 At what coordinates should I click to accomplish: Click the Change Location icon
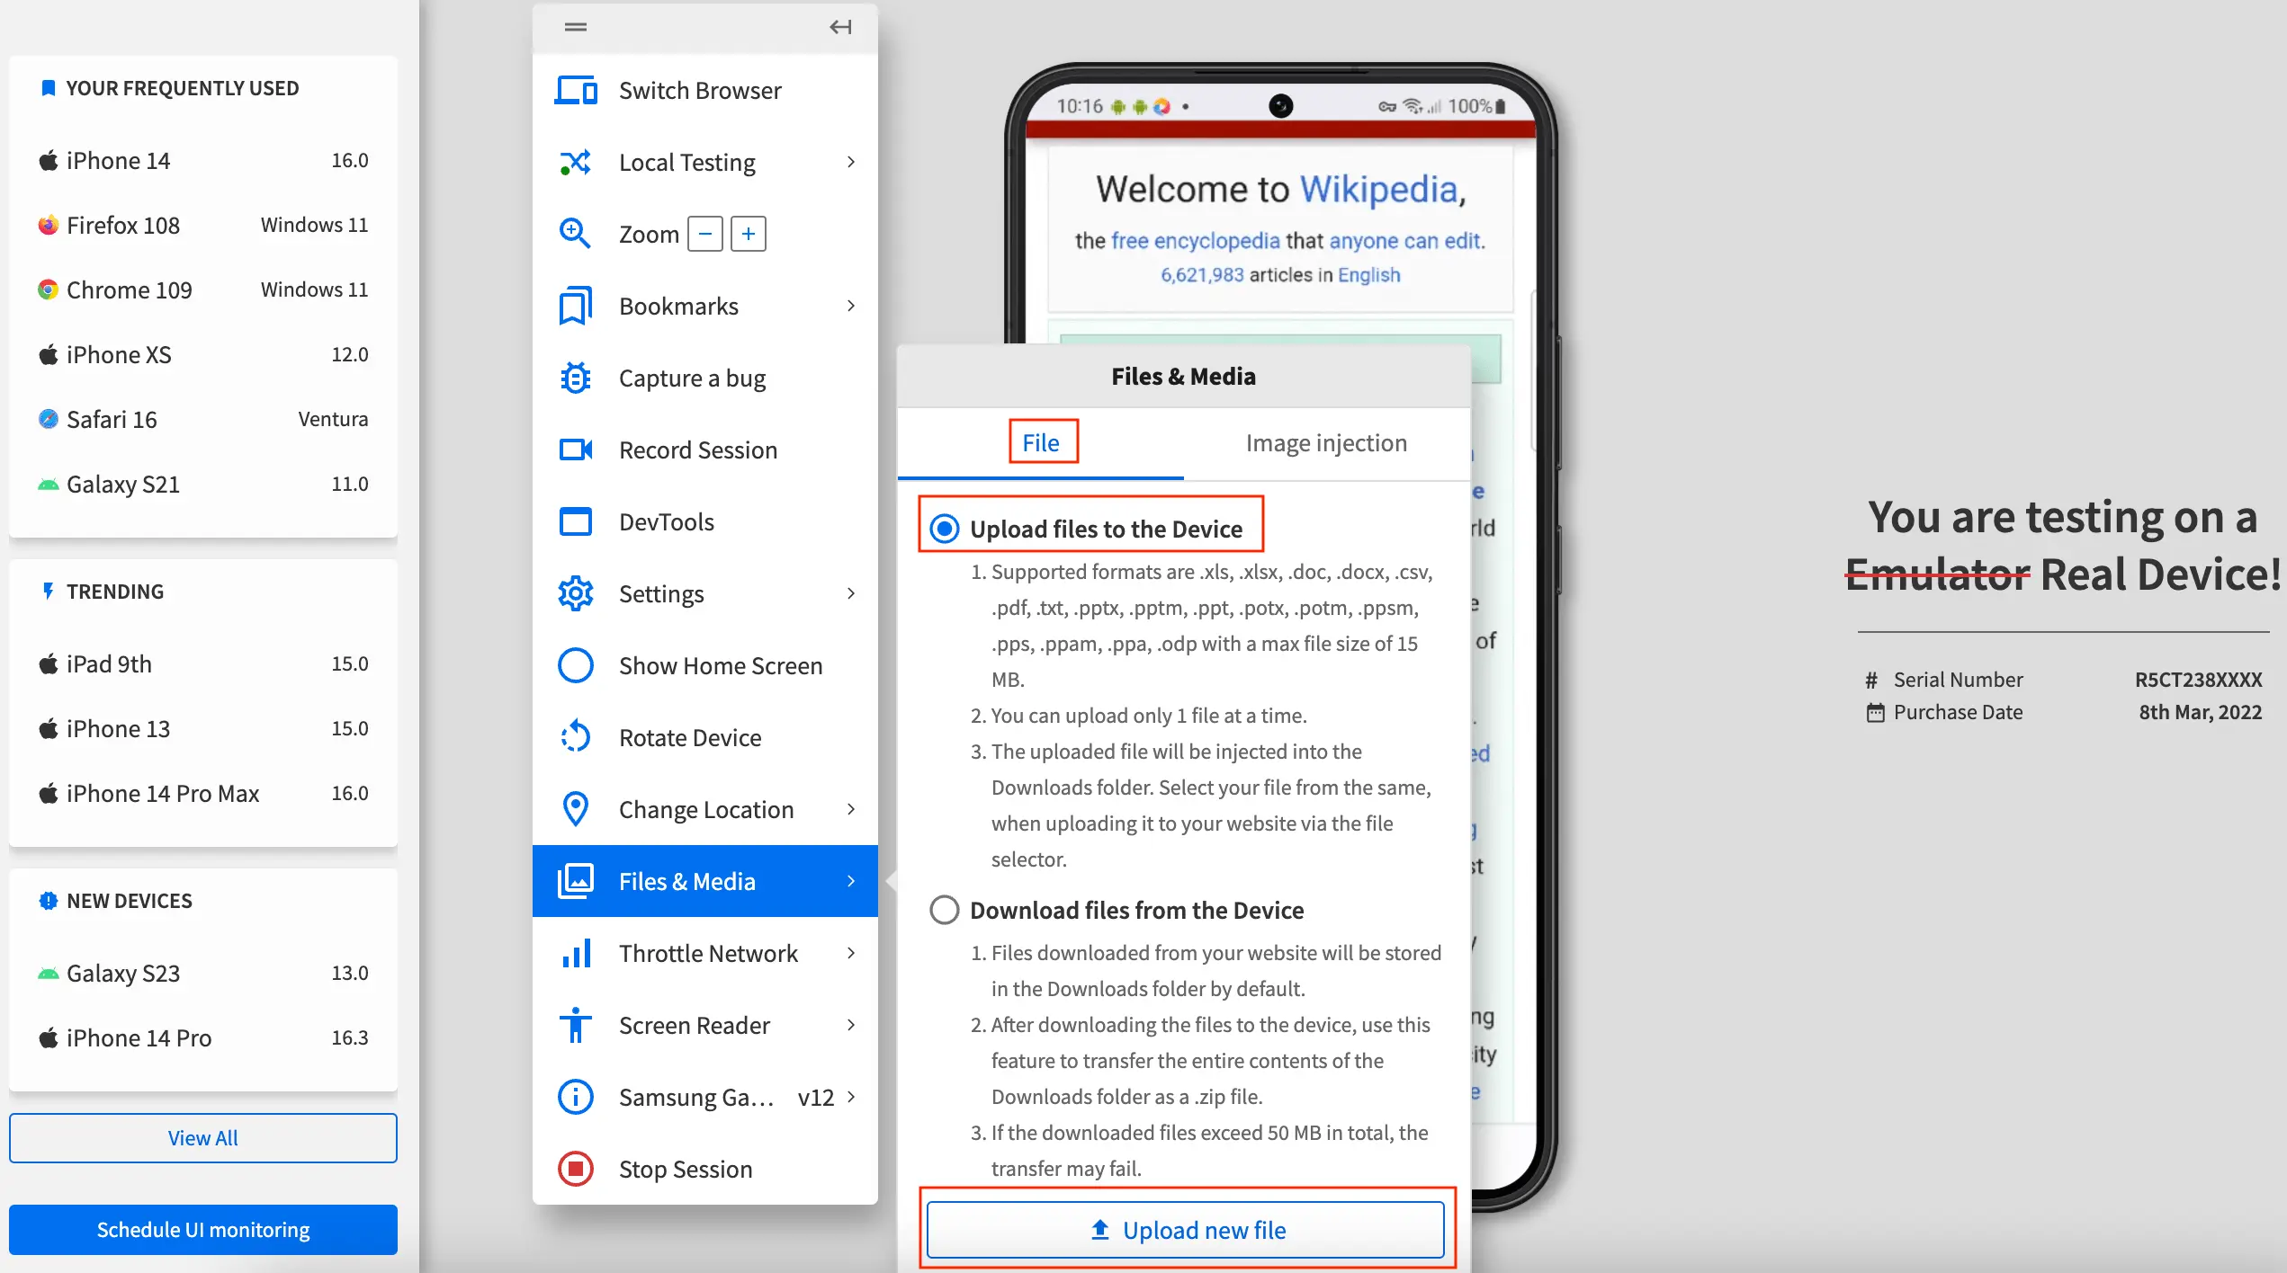572,809
